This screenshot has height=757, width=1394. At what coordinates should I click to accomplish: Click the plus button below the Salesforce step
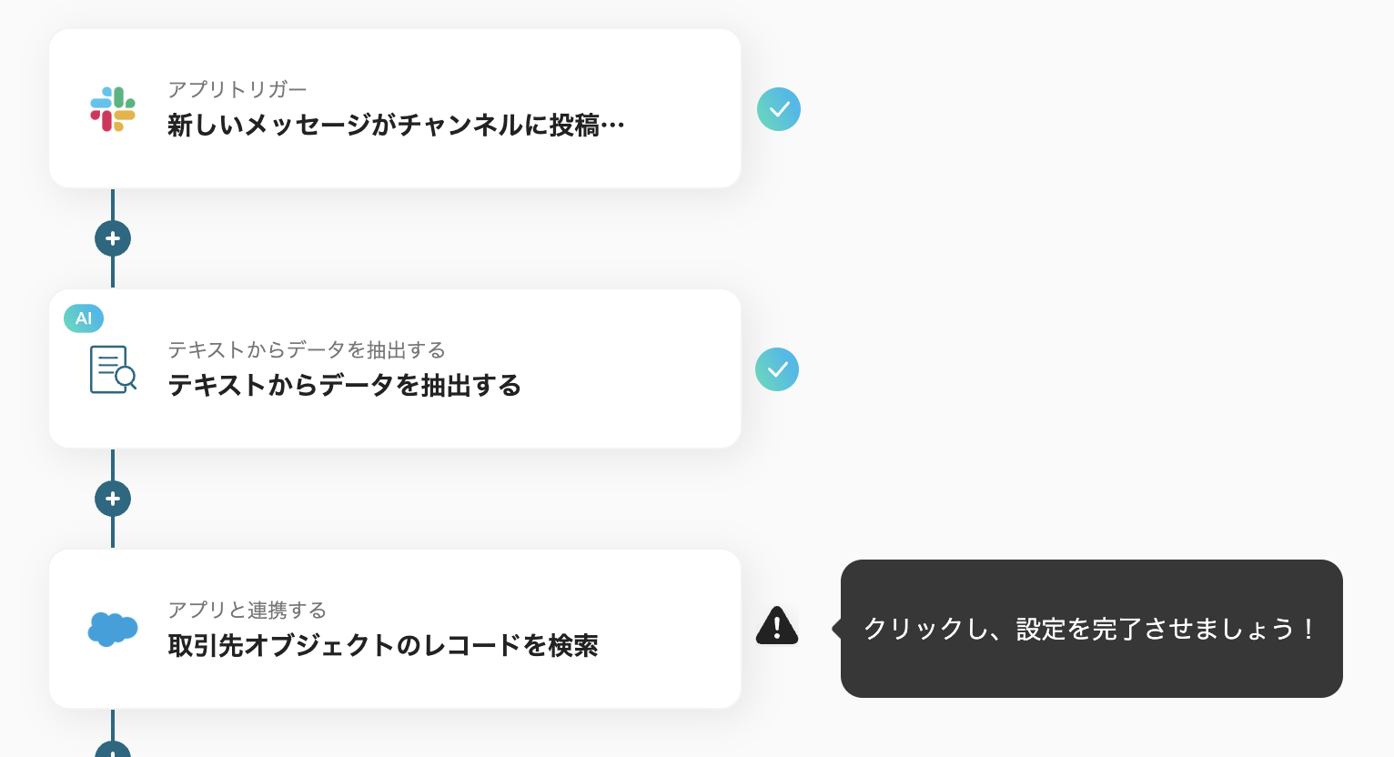113,750
